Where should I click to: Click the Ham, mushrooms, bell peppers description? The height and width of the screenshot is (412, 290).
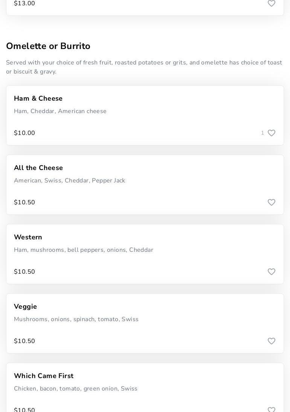point(84,250)
